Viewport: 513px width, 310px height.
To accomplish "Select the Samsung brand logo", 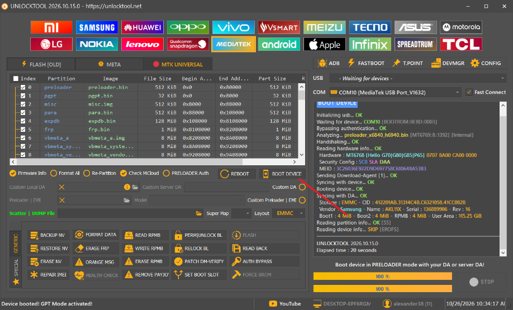I will coord(97,27).
